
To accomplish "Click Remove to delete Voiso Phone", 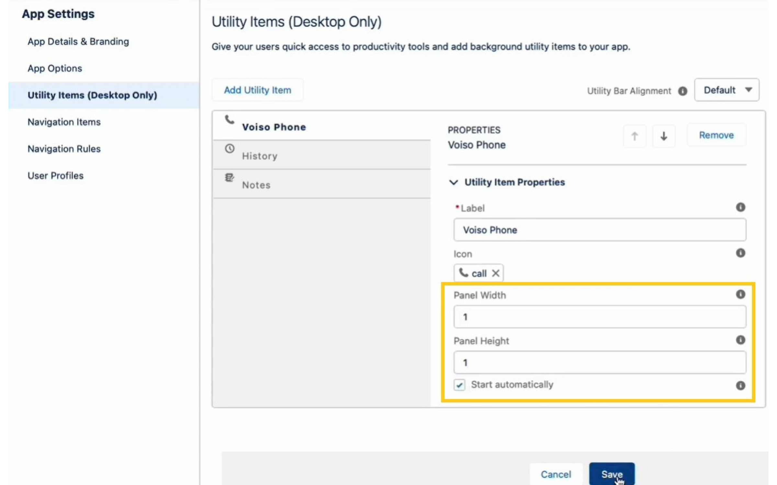I will (x=716, y=135).
